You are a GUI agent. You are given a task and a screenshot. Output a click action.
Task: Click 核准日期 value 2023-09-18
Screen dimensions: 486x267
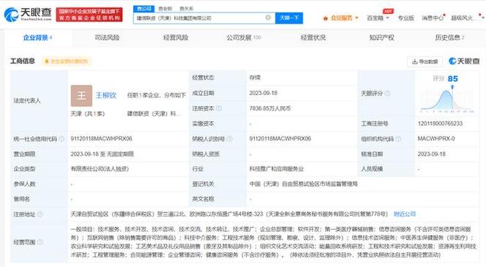tap(431, 154)
